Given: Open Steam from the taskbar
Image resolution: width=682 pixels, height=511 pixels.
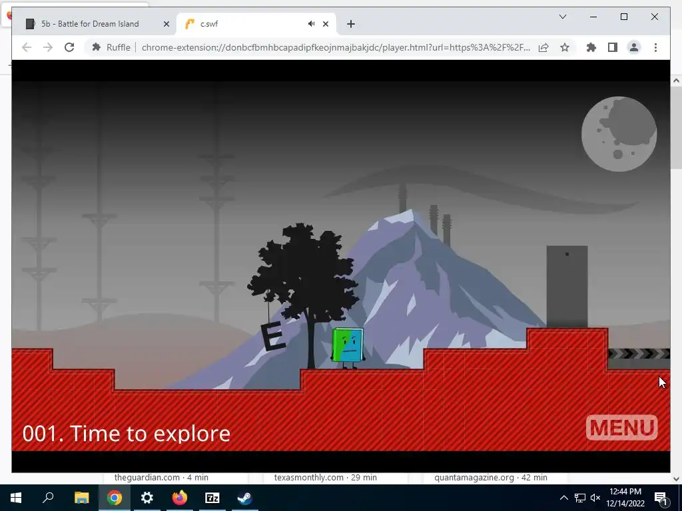Looking at the screenshot, I should pos(245,498).
